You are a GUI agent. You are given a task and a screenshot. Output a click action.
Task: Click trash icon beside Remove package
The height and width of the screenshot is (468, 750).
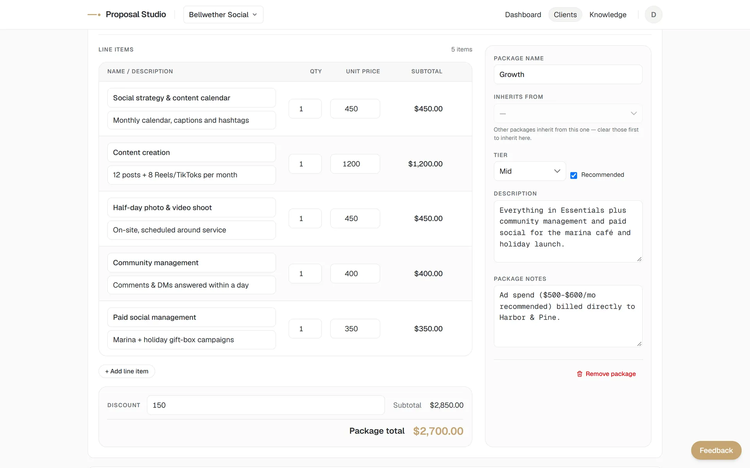coord(580,374)
